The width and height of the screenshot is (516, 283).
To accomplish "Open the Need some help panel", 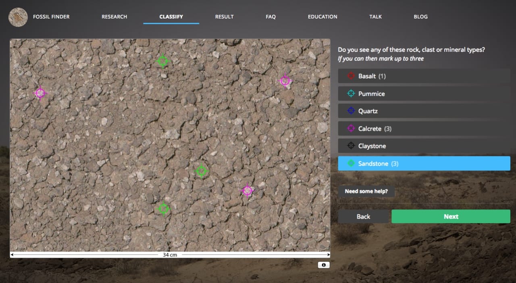I will pos(366,191).
